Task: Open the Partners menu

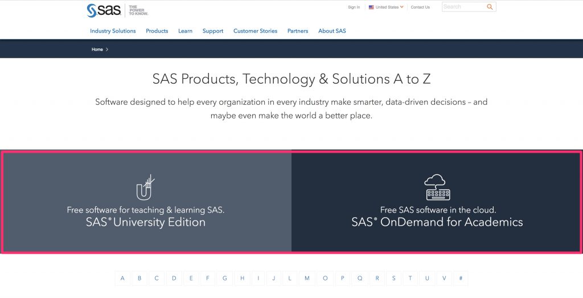Action: click(298, 31)
